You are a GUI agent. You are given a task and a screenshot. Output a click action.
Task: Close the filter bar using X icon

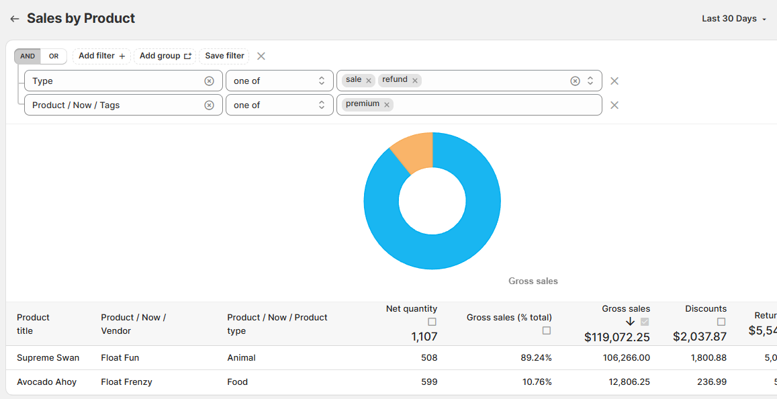(x=261, y=56)
